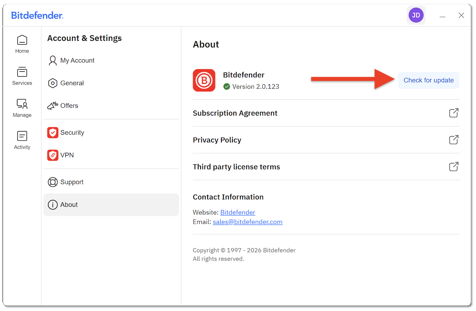Select the VPN settings entry
The width and height of the screenshot is (476, 311).
click(x=111, y=155)
